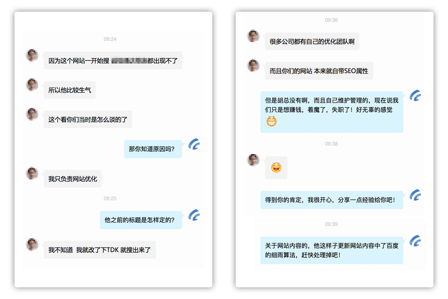Select the timestamp 09:36 in the right chat
The image size is (448, 299).
pyautogui.click(x=331, y=20)
